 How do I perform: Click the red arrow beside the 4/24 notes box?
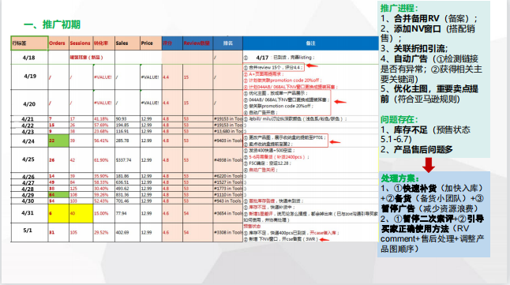point(335,142)
